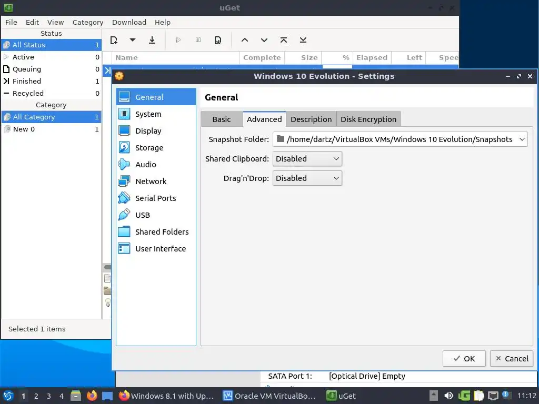Screen dimensions: 539x404
Task: Select All Category in uGet sidebar
Action: pos(52,117)
